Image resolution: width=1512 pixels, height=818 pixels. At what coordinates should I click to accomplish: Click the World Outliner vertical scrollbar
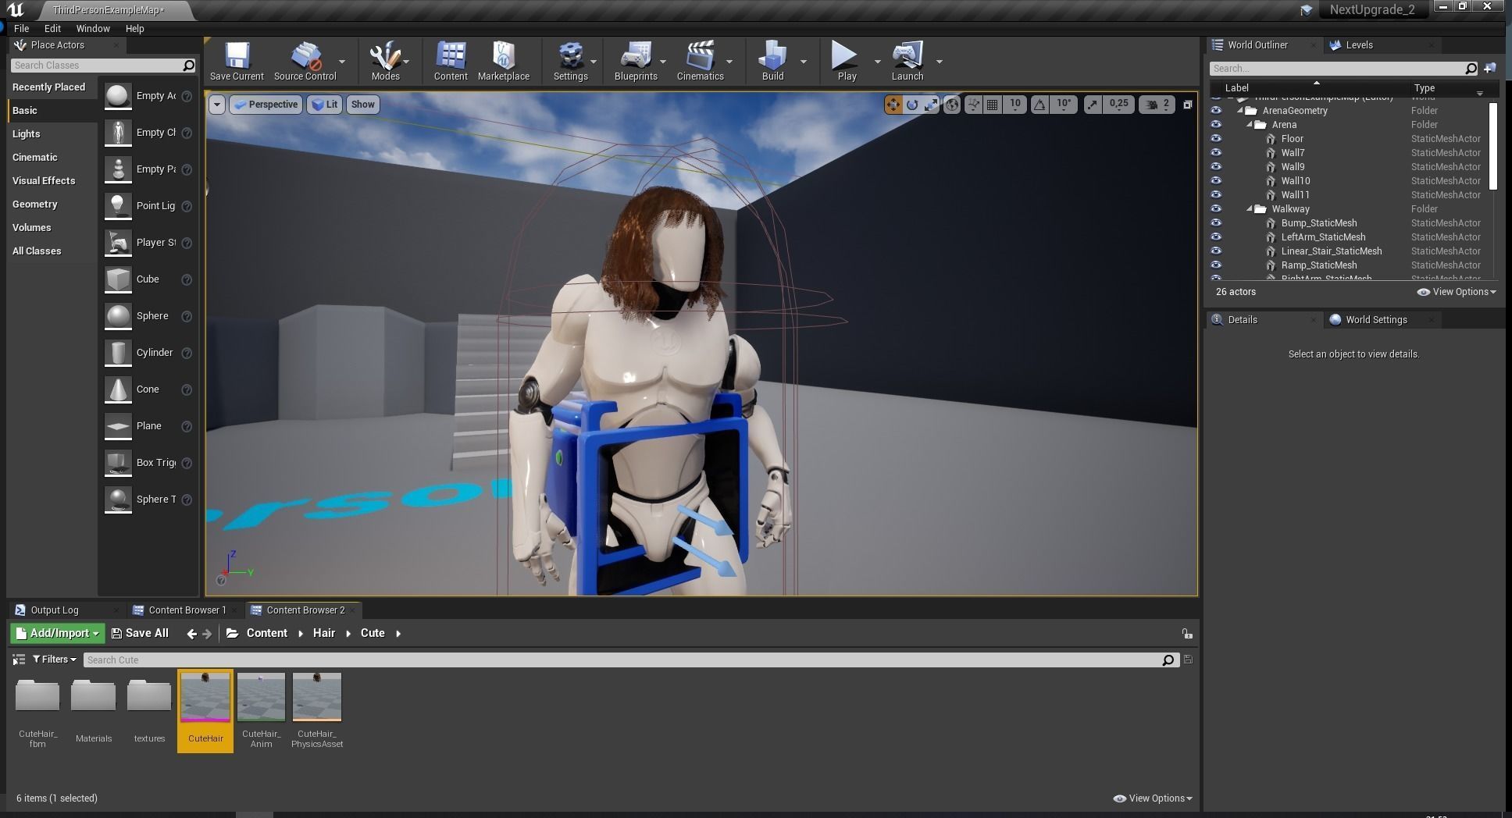[1493, 147]
